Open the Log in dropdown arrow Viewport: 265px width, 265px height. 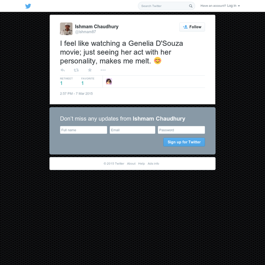point(239,6)
